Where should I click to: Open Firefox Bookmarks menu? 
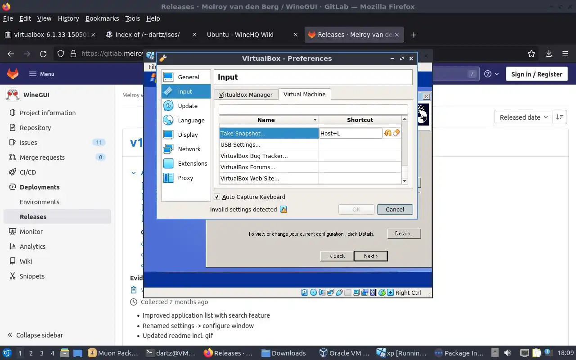[102, 18]
